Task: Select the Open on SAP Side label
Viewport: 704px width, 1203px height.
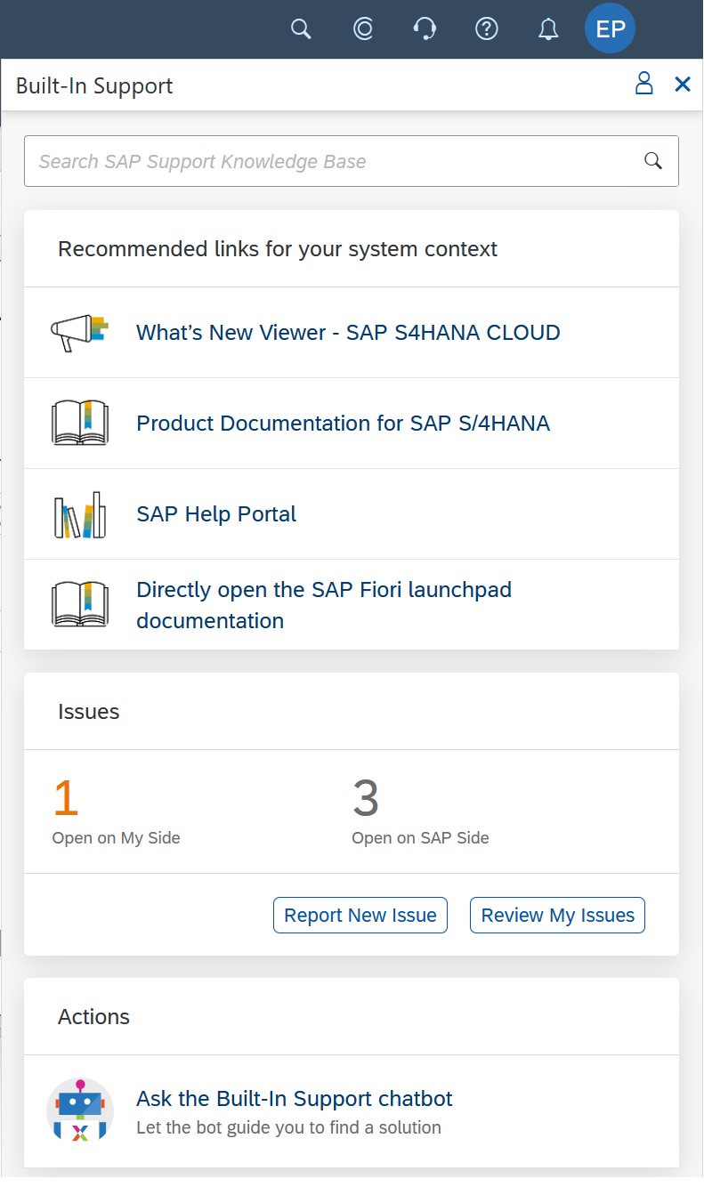Action: (x=420, y=838)
